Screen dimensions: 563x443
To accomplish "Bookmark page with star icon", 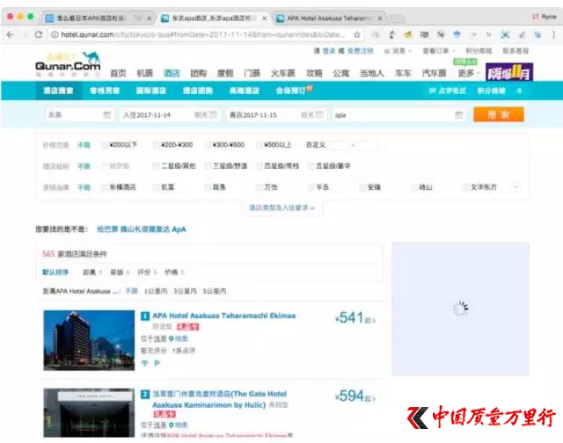I will coord(357,35).
